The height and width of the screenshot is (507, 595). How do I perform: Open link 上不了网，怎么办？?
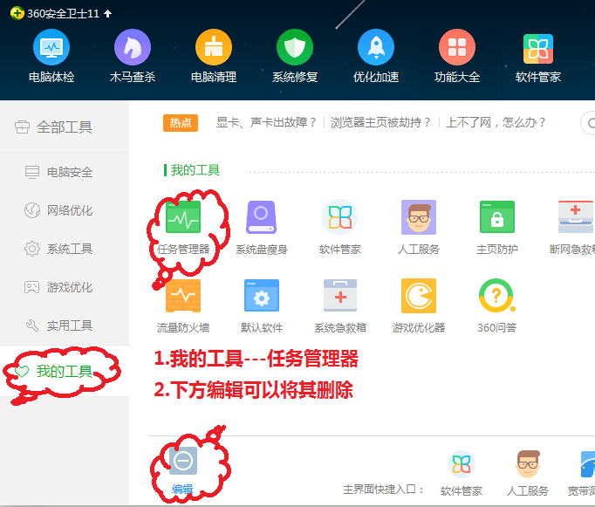[x=496, y=122]
